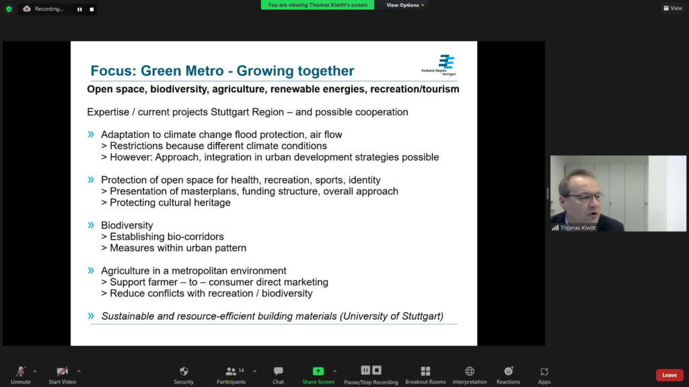The width and height of the screenshot is (689, 387).
Task: Unmute the microphone
Action: (20, 374)
